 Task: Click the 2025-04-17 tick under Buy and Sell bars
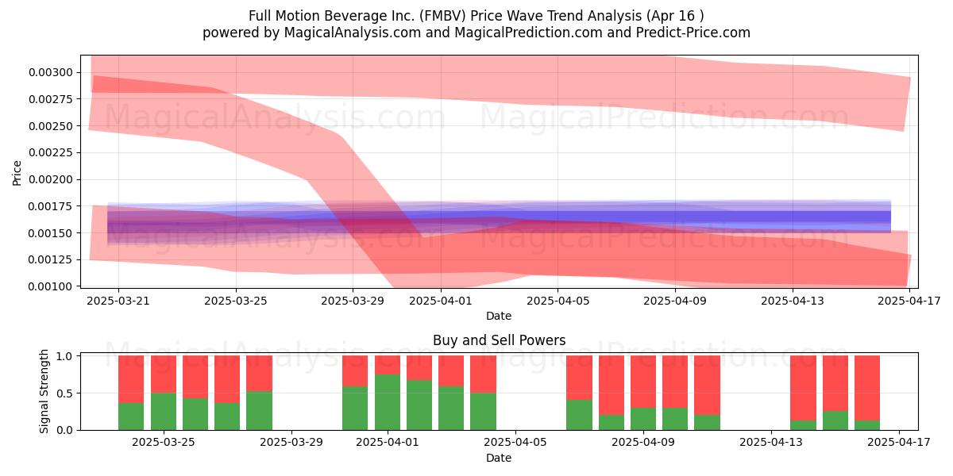tap(899, 443)
